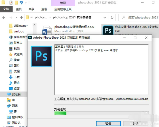This screenshot has width=159, height=127.
Task: Click the Word document icon
Action: click(x=47, y=30)
